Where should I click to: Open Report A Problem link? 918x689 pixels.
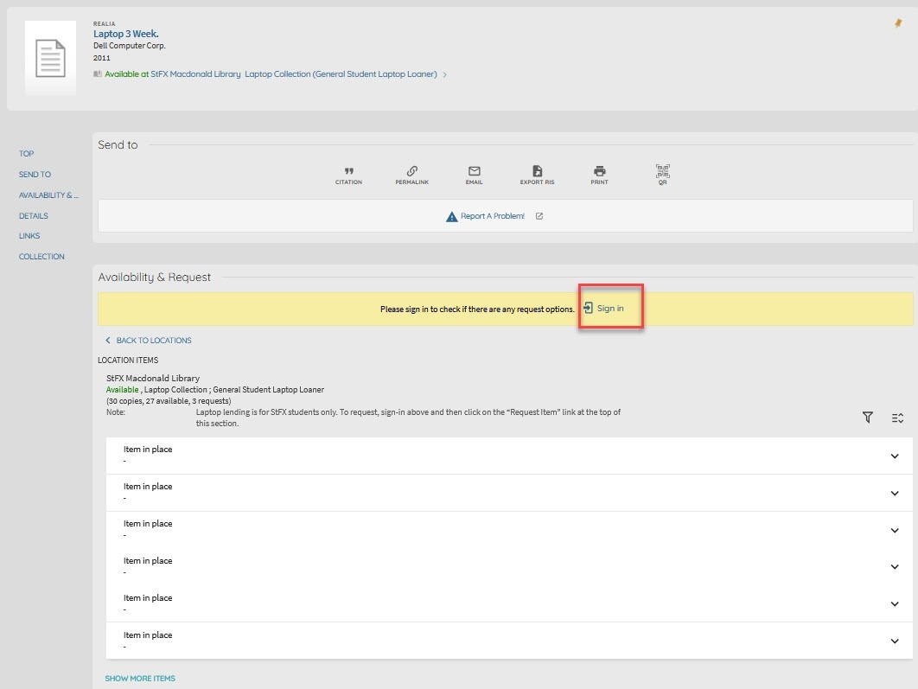coord(493,216)
